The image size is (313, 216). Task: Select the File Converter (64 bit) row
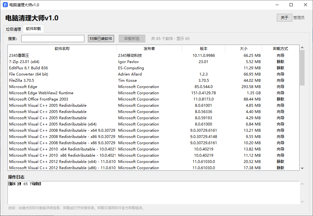click(154, 74)
